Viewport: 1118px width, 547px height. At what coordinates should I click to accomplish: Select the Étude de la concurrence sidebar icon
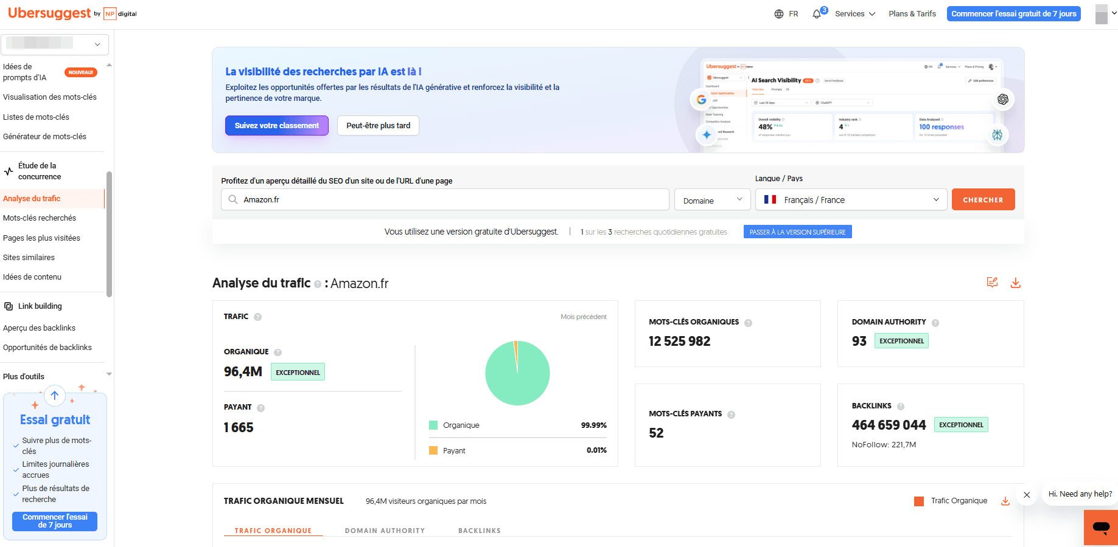coord(8,170)
